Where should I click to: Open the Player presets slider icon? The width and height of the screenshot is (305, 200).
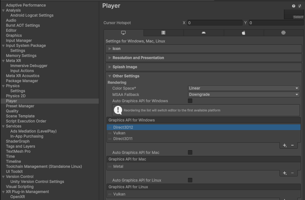tap(300, 6)
